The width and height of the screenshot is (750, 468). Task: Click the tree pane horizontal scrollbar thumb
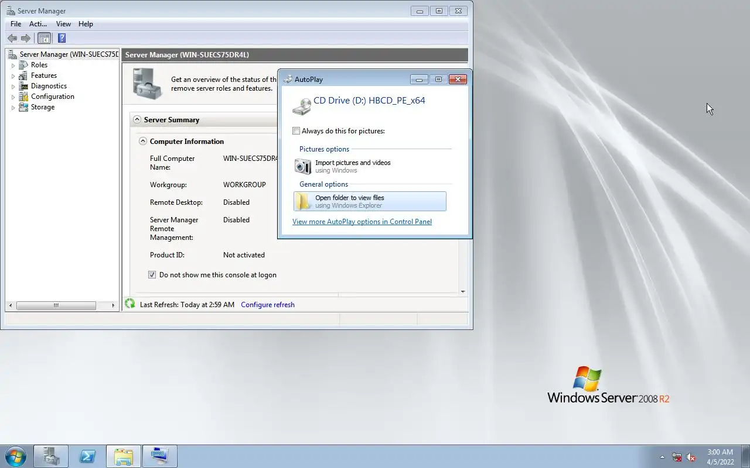pos(56,305)
